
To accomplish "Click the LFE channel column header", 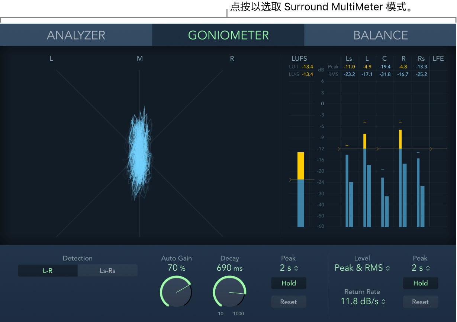I will coord(438,58).
